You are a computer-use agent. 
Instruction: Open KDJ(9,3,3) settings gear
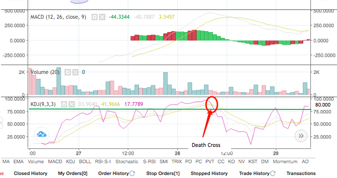pyautogui.click(x=64, y=104)
